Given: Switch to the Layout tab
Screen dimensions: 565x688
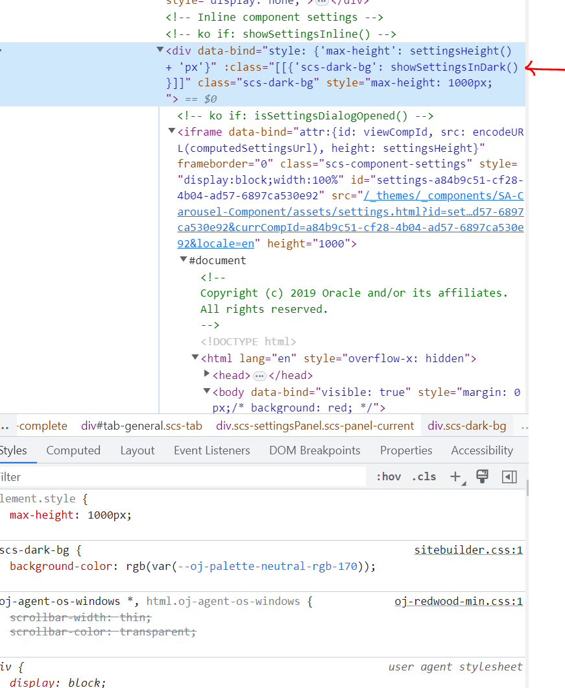Looking at the screenshot, I should click(138, 450).
